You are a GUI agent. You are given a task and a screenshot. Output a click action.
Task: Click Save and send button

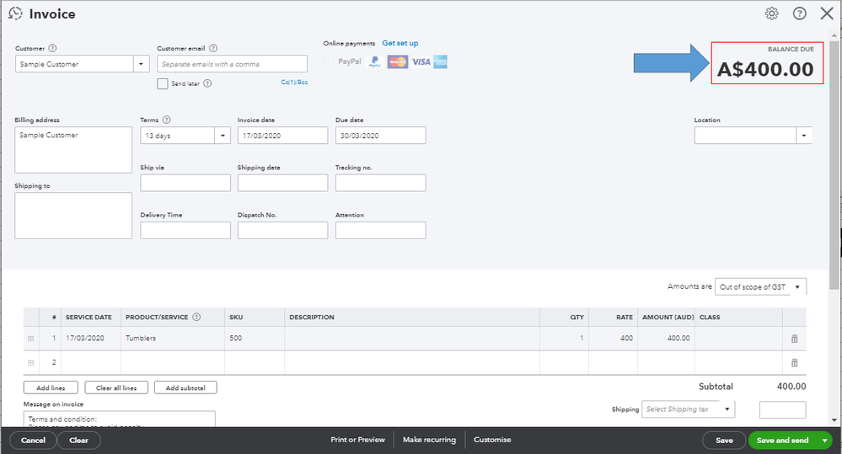click(782, 440)
